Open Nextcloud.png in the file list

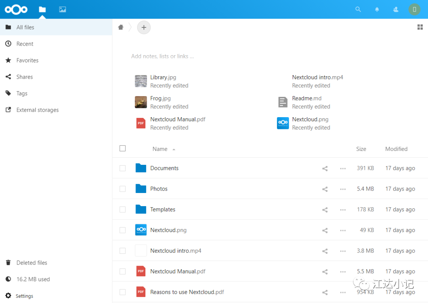click(x=168, y=230)
